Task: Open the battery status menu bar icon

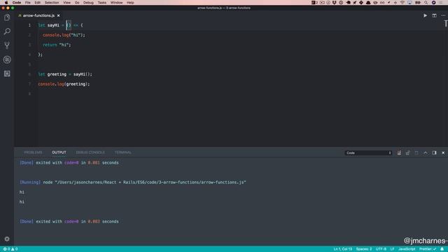Action: (418, 3)
